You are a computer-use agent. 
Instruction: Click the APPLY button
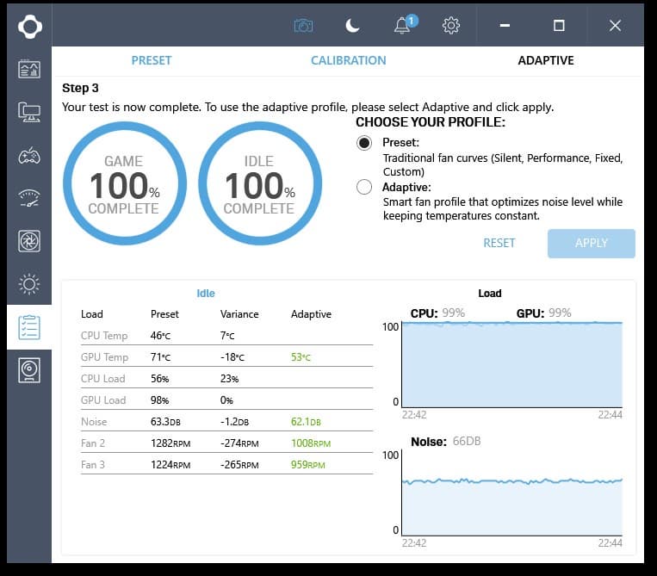592,244
